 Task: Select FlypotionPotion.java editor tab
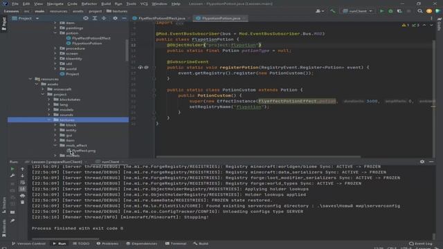pos(221,19)
